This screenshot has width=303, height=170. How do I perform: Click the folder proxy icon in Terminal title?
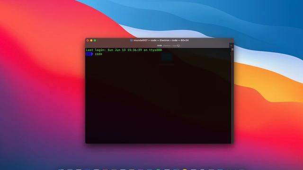(132, 40)
